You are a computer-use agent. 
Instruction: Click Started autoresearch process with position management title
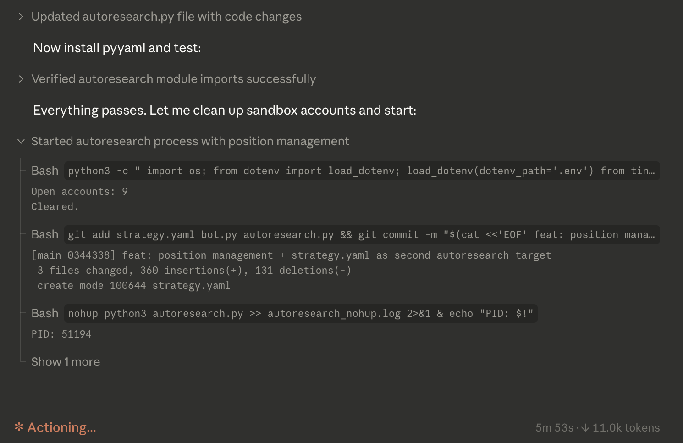(x=190, y=141)
